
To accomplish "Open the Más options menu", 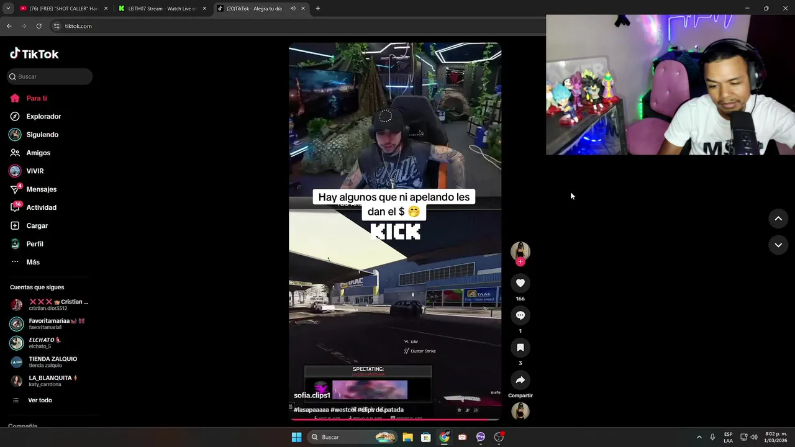I will coord(25,262).
